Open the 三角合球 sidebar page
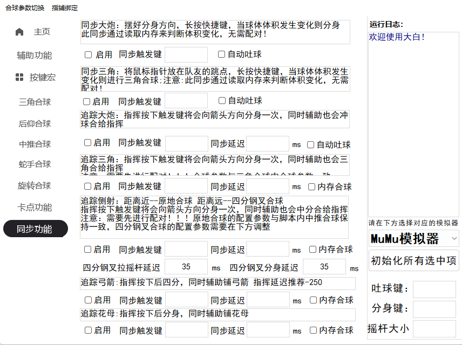The width and height of the screenshot is (462, 345). pos(35,102)
